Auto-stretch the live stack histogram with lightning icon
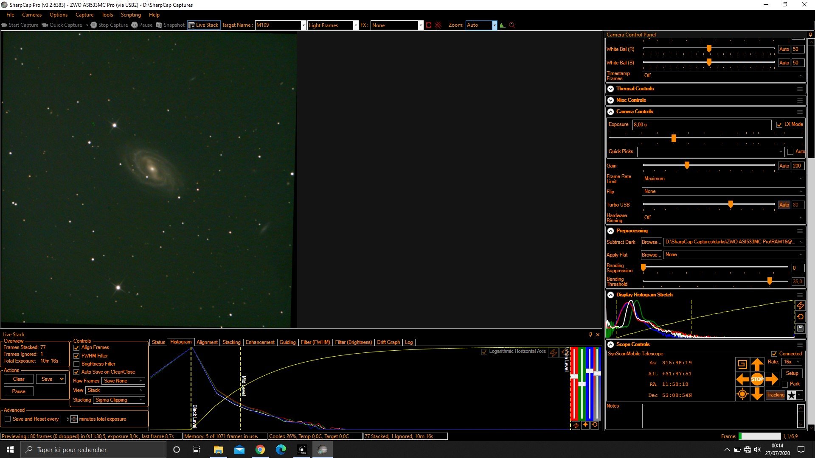 (x=553, y=353)
